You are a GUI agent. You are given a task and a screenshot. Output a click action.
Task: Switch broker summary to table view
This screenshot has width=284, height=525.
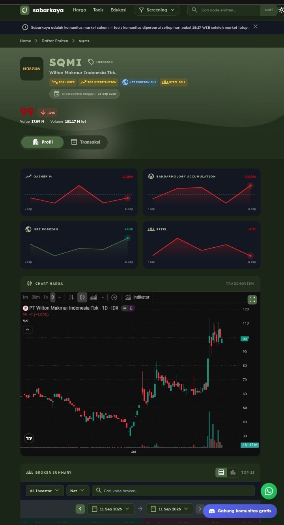221,472
